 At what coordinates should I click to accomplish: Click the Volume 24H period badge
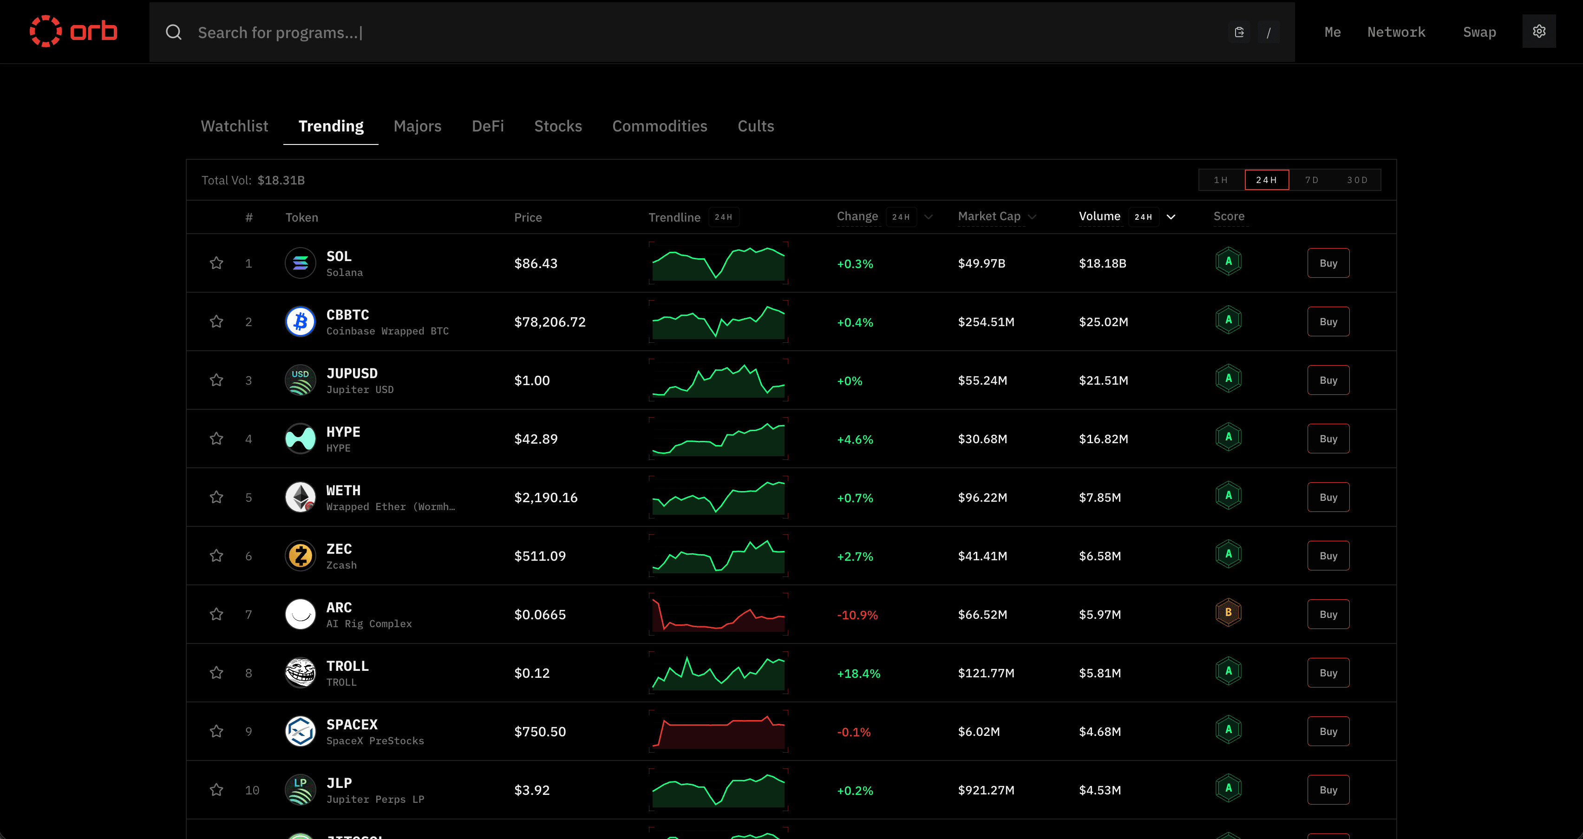tap(1144, 217)
